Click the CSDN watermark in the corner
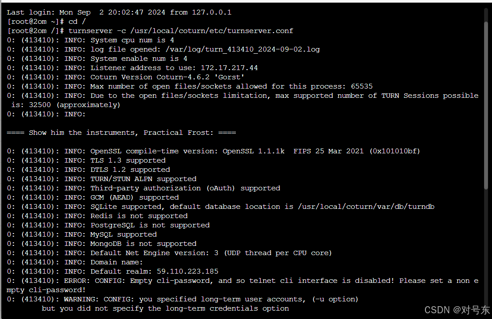 tap(457, 310)
